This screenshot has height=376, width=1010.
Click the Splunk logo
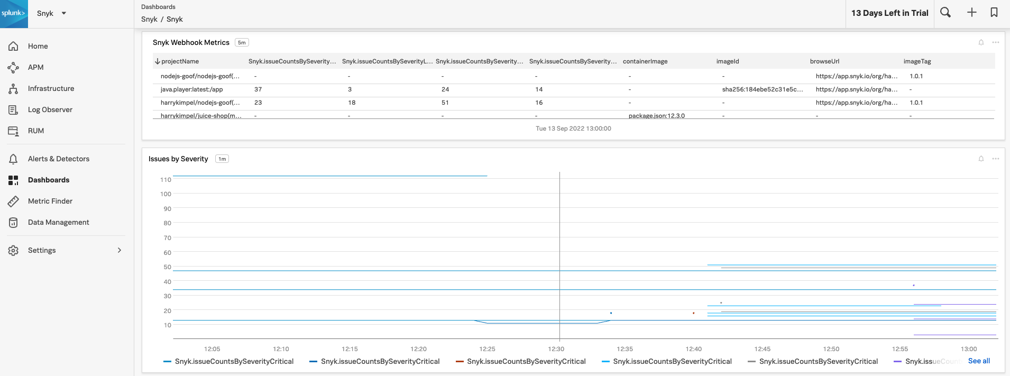14,13
